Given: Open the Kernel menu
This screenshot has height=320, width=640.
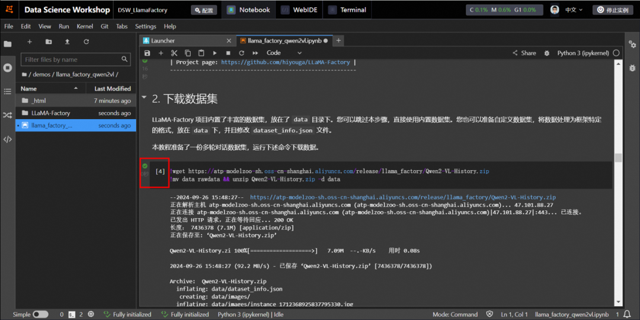Looking at the screenshot, I should [x=85, y=27].
